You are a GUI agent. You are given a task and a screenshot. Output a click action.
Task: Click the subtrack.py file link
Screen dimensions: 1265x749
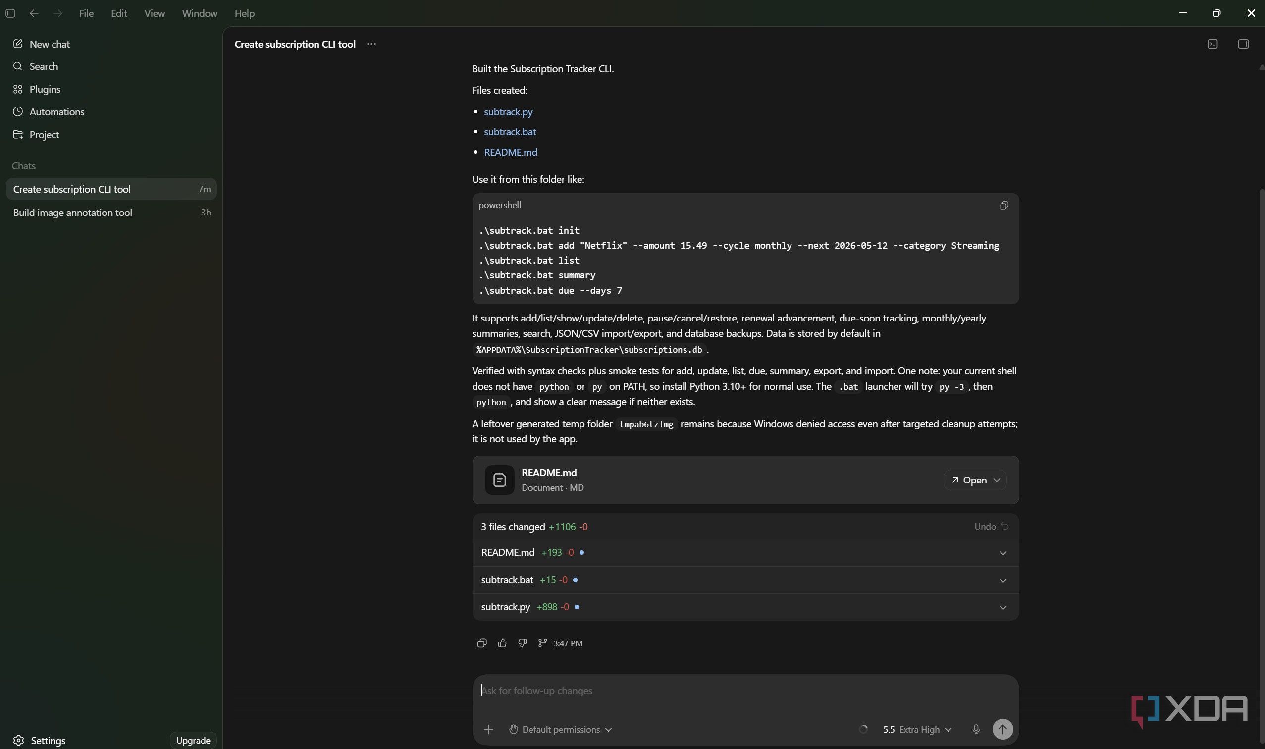508,112
